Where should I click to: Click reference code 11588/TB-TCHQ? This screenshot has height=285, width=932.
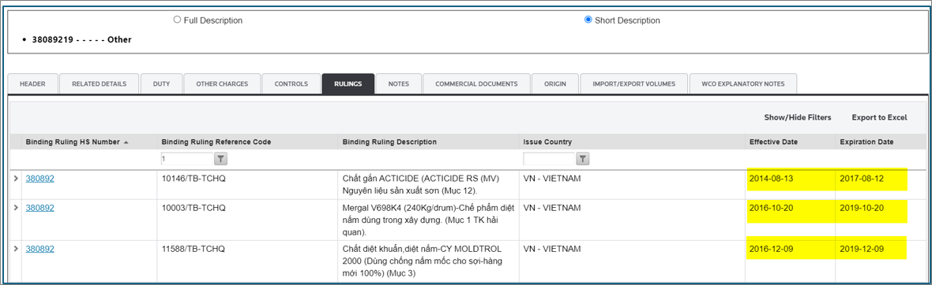click(x=194, y=250)
